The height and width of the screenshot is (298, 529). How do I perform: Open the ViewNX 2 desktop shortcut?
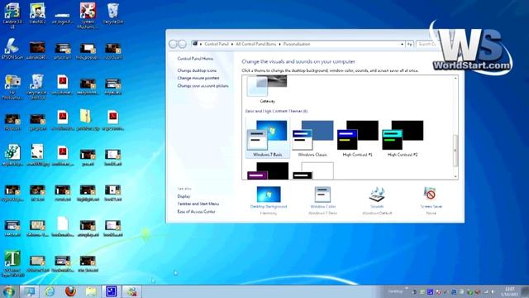coord(37,13)
